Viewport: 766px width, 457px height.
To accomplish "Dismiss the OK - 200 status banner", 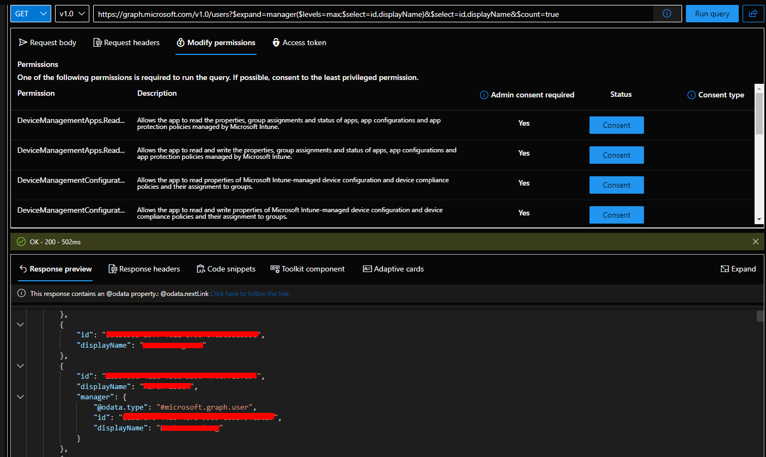I will click(x=755, y=242).
